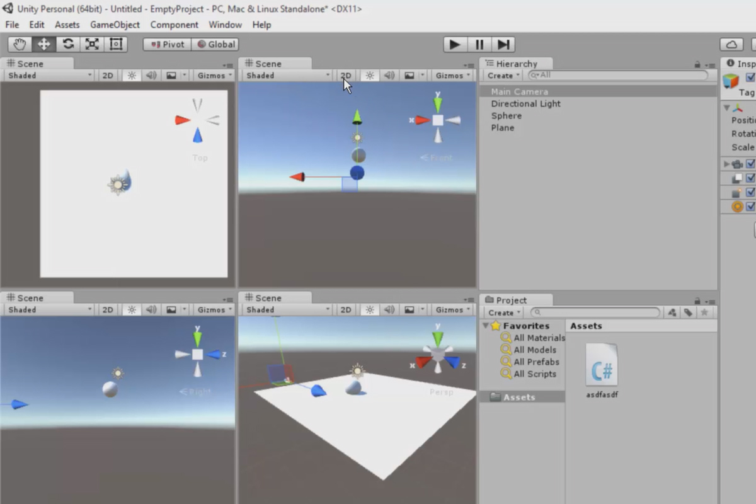
Task: Select the Hand tool in the toolbar
Action: pyautogui.click(x=19, y=44)
